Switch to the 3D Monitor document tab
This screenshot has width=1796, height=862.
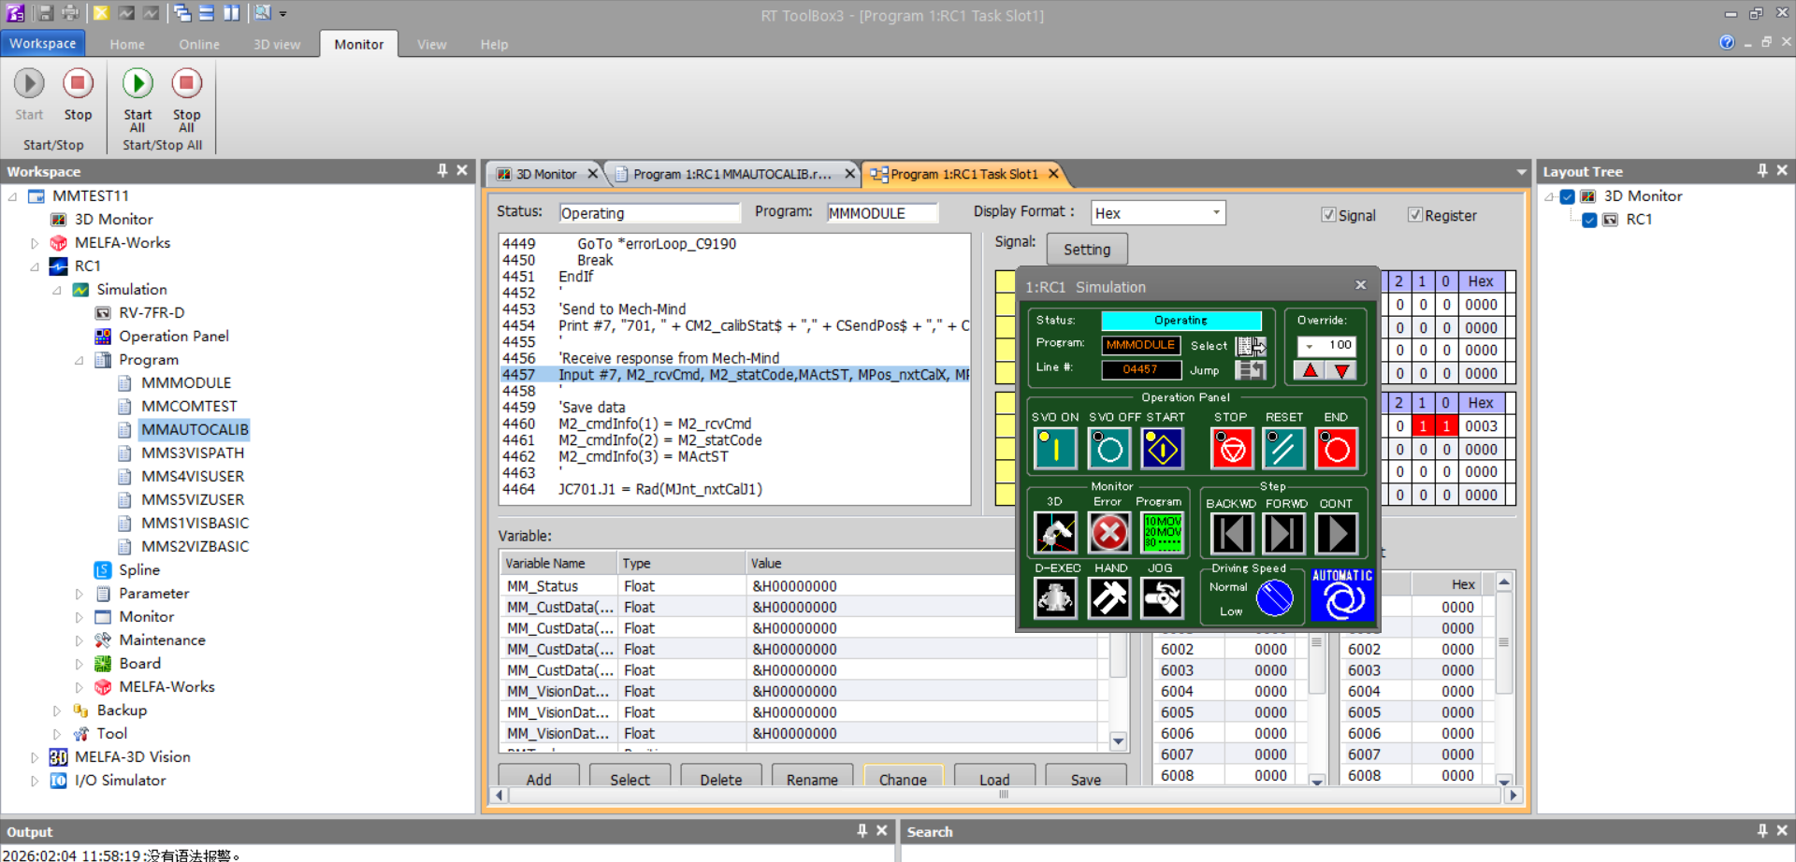point(545,174)
